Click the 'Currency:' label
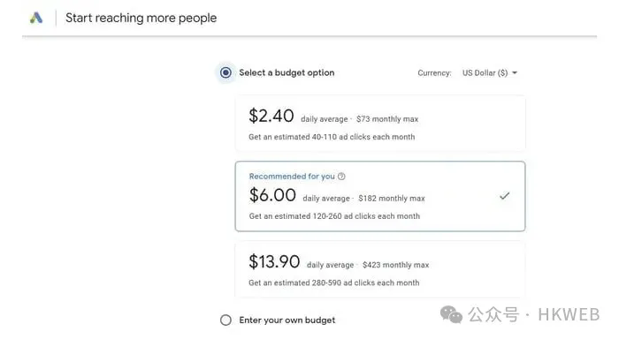 pos(434,73)
